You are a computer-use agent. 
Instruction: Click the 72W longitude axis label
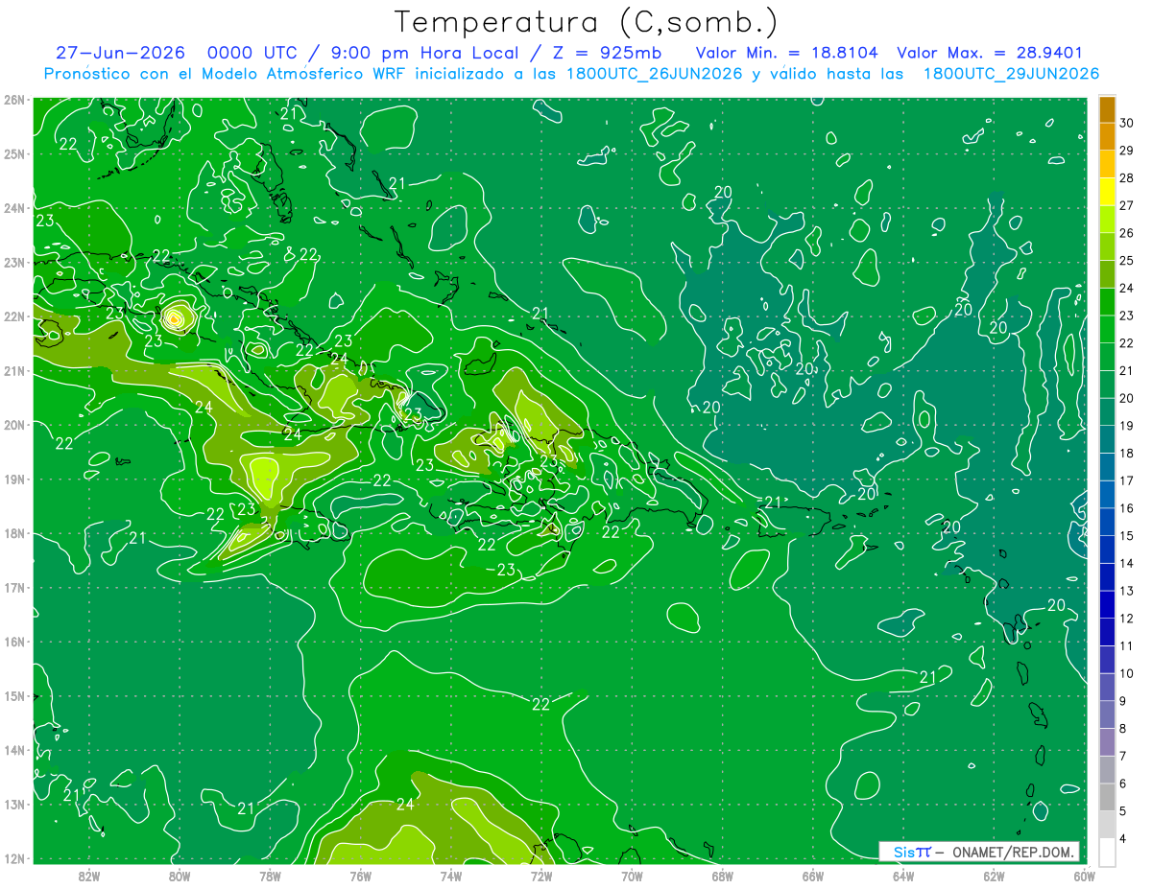click(541, 876)
